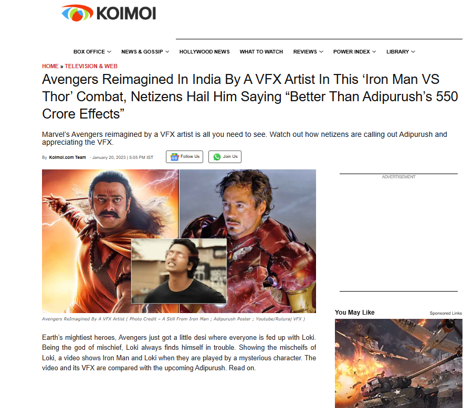
Task: Open the sponsored tank battle thumbnail
Action: pos(398,363)
